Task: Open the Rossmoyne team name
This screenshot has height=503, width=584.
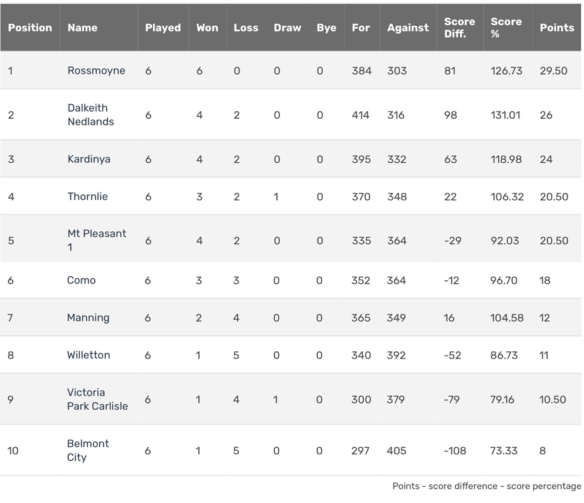Action: [x=96, y=71]
